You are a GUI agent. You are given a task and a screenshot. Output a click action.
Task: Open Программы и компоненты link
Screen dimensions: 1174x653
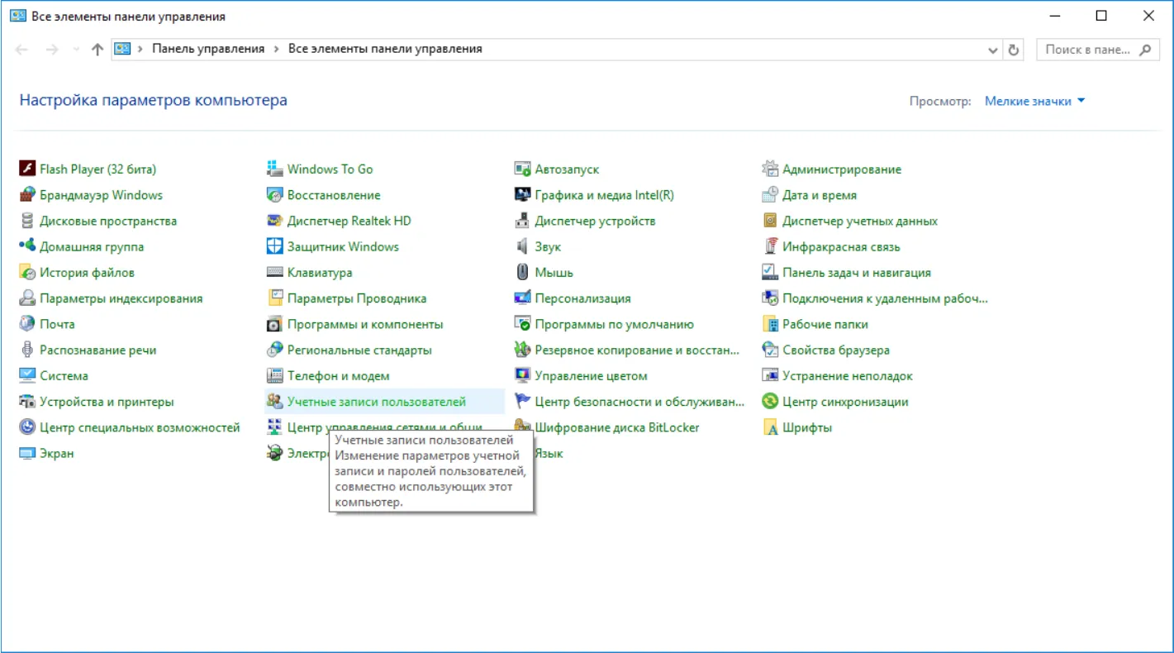click(365, 324)
